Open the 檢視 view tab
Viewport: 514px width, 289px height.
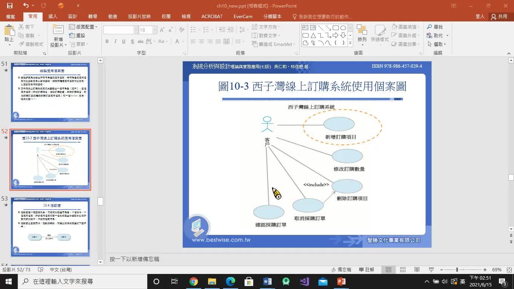coord(186,17)
